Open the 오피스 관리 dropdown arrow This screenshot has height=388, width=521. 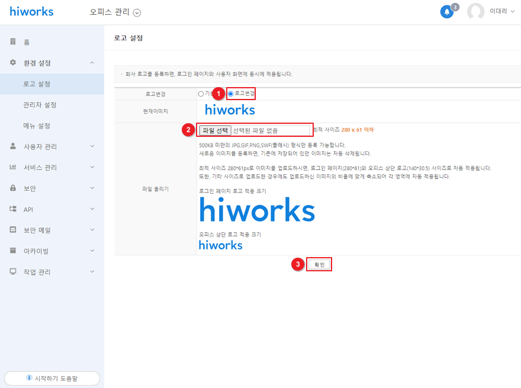(137, 12)
